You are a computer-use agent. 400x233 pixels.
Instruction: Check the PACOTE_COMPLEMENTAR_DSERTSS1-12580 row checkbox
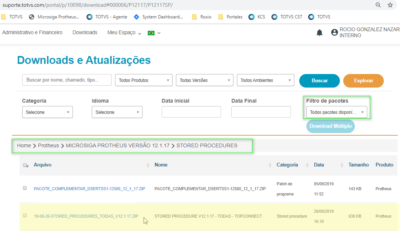[25, 188]
